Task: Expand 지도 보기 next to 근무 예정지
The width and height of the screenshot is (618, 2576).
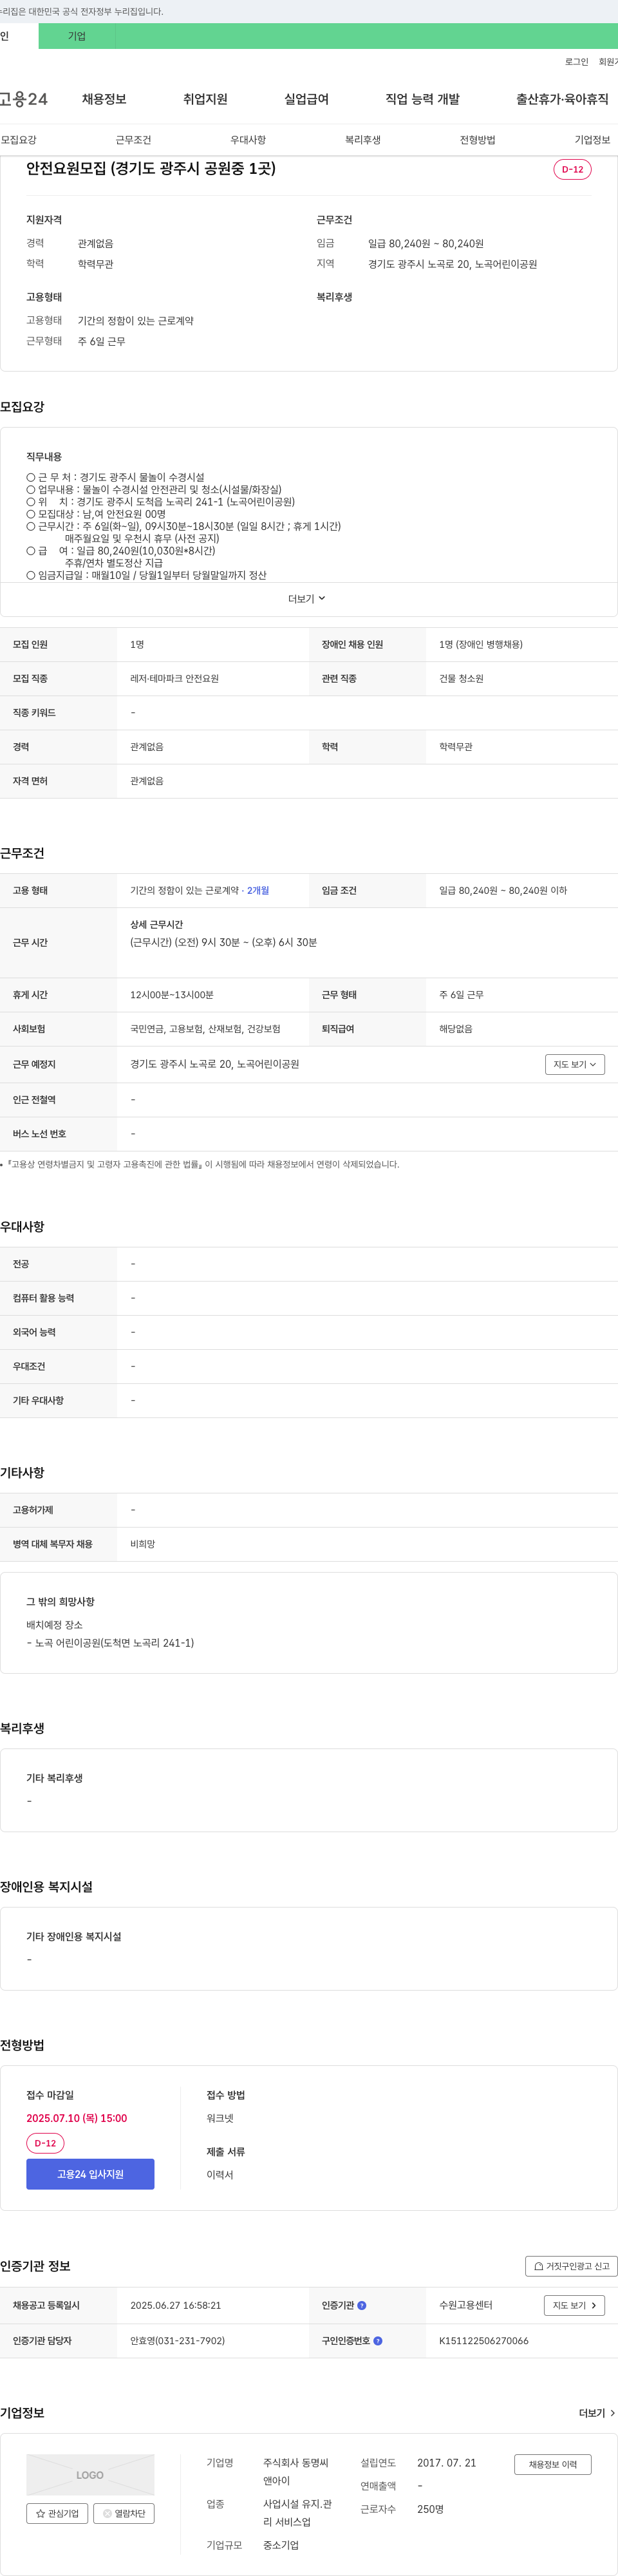Action: pos(575,1064)
